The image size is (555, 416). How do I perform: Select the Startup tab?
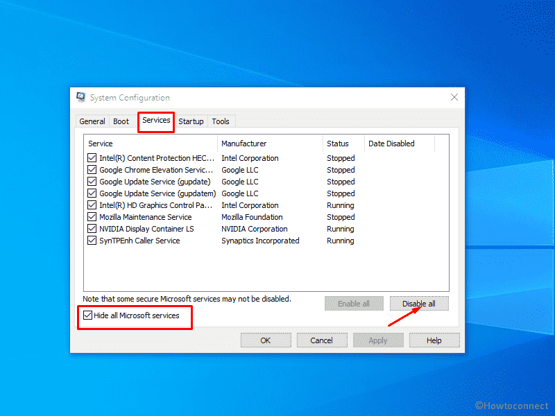pyautogui.click(x=191, y=121)
